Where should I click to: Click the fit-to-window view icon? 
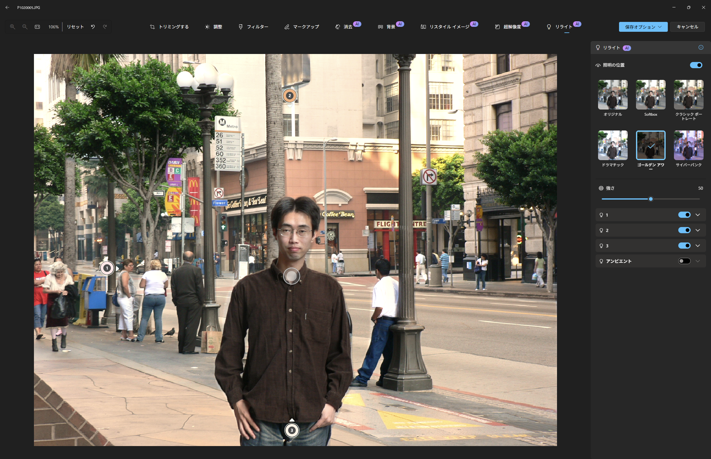tap(37, 27)
